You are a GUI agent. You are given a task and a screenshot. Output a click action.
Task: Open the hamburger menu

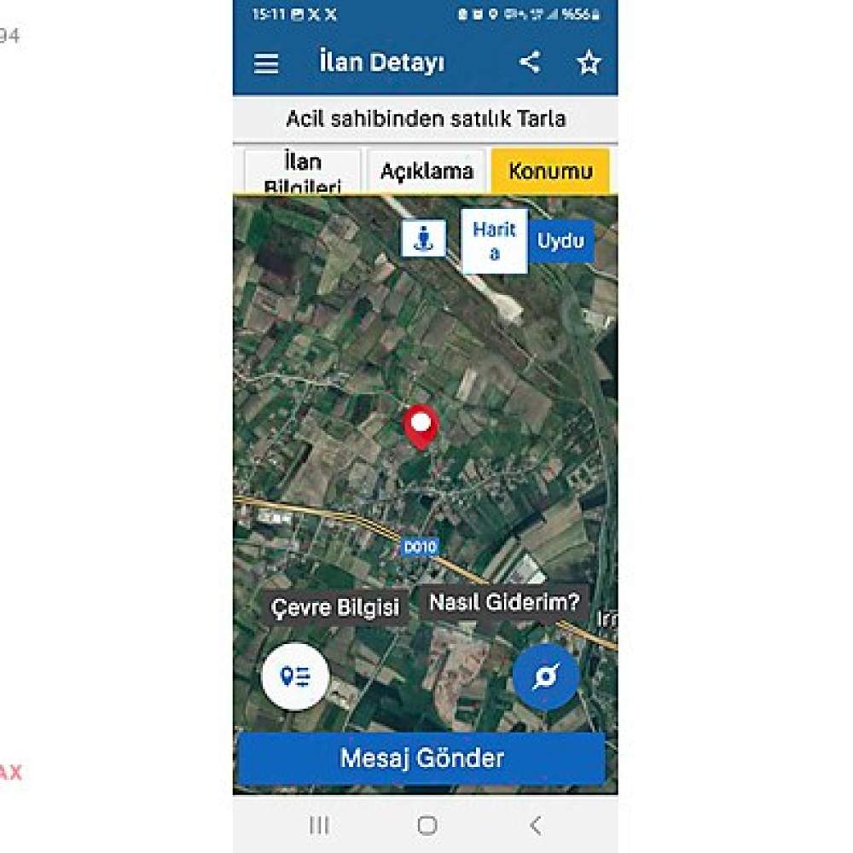point(266,63)
